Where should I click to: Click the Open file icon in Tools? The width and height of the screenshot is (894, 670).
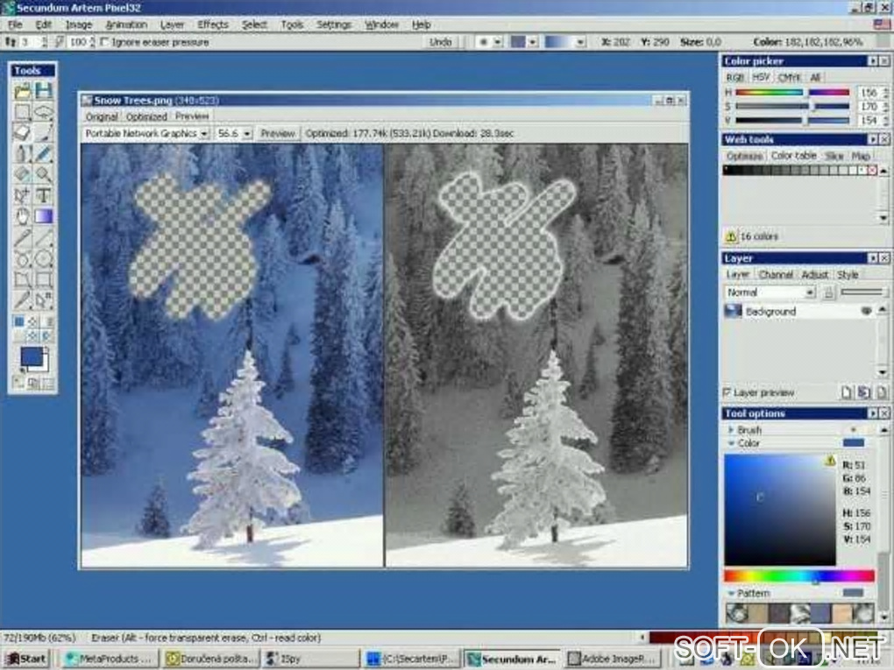[x=22, y=90]
